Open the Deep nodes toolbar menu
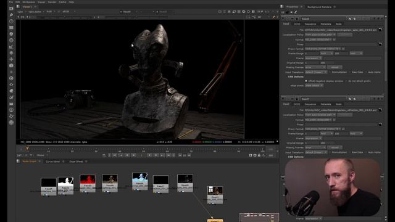The width and height of the screenshot is (395, 222). 11,78
